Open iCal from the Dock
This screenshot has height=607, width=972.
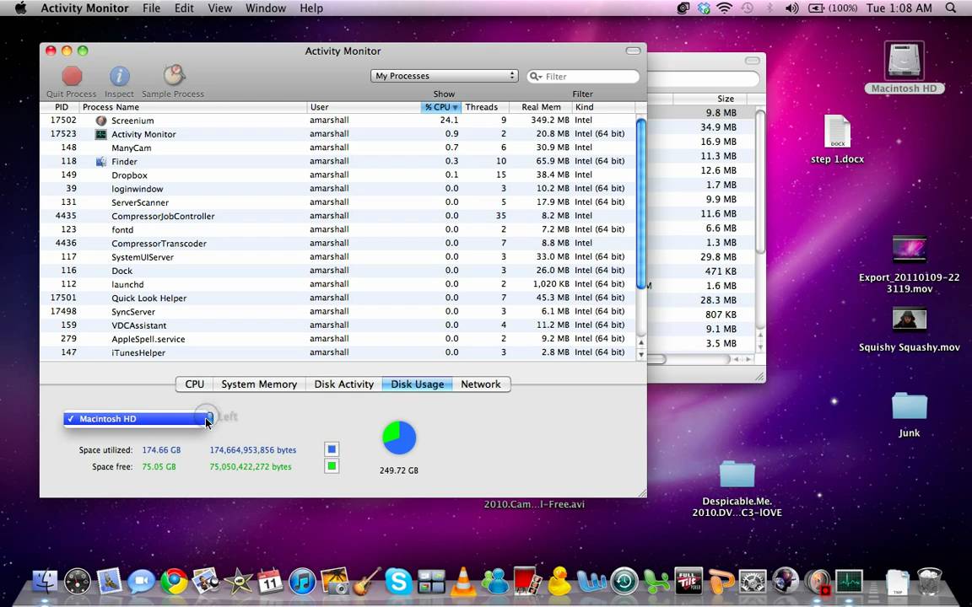click(270, 582)
